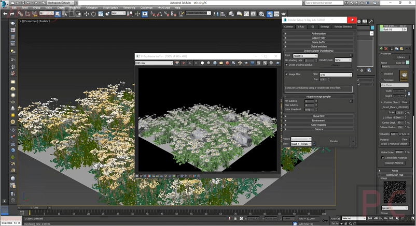The width and height of the screenshot is (416, 226).
Task: Toggle red channel in V-Ray frame buffer
Action: pyautogui.click(x=183, y=63)
